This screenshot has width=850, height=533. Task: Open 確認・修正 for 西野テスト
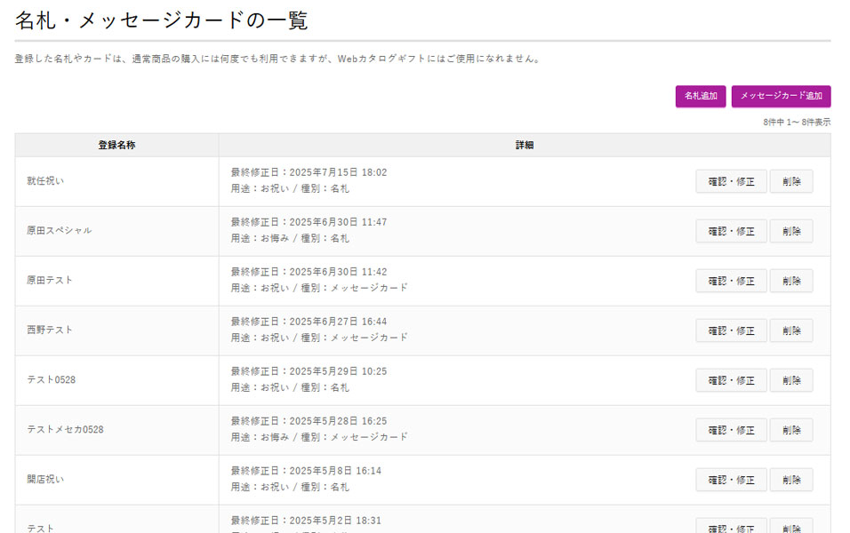(731, 330)
